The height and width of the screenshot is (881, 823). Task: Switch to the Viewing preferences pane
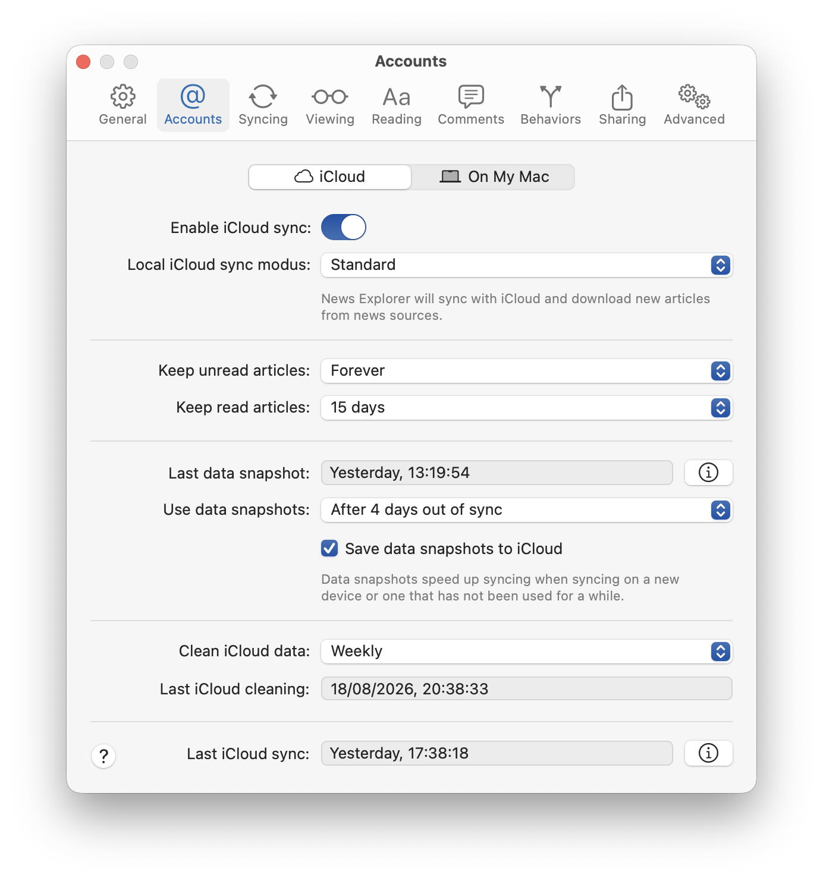click(x=330, y=105)
